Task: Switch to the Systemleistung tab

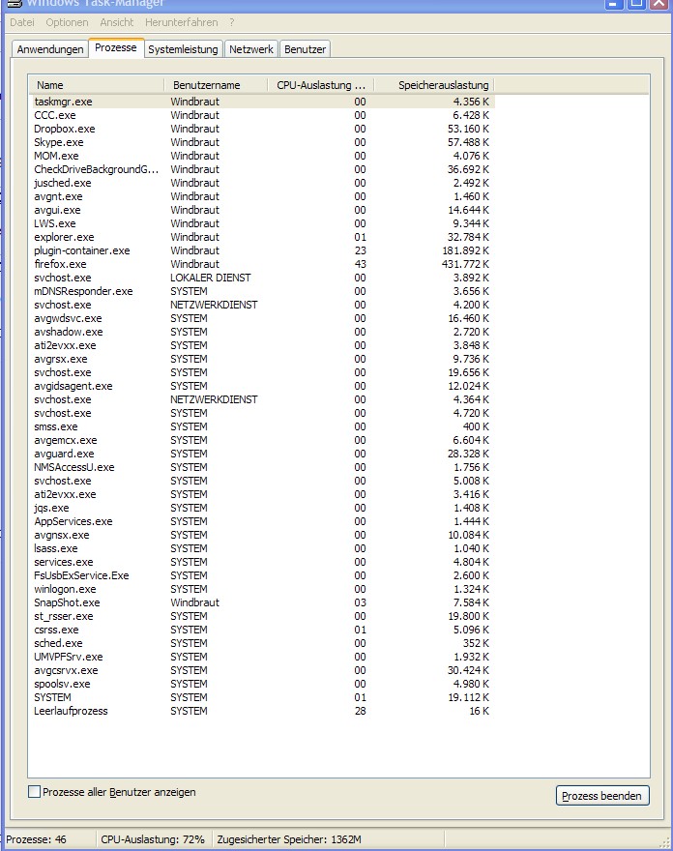Action: (x=183, y=49)
